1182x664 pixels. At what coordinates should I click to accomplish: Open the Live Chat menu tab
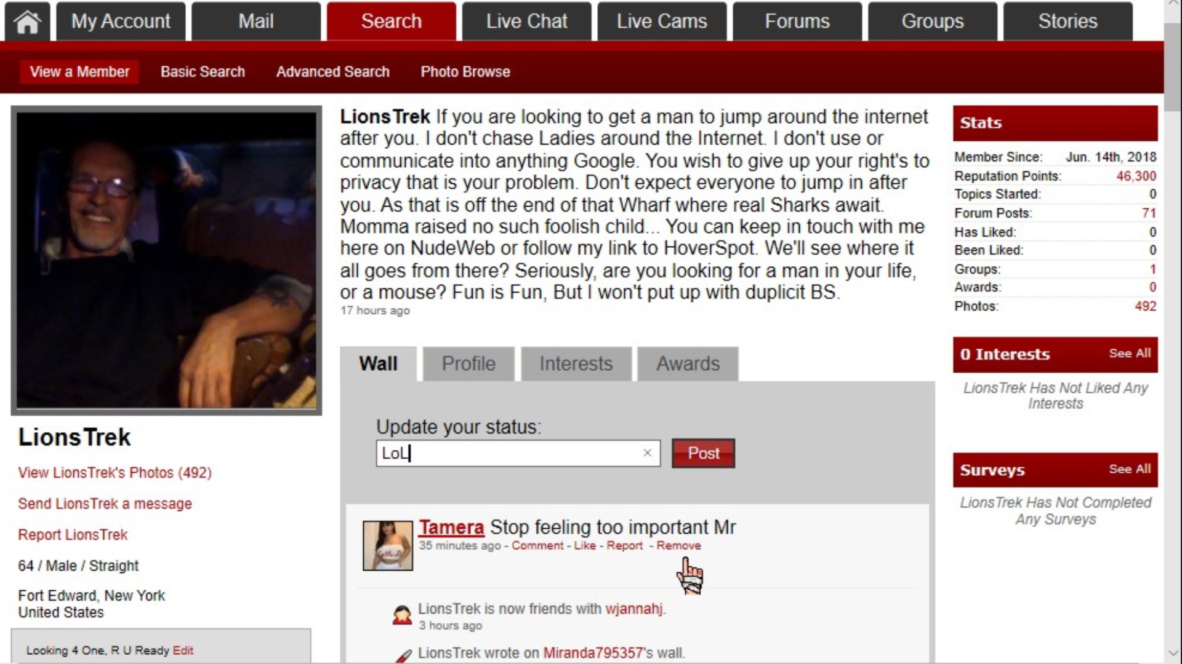coord(526,22)
